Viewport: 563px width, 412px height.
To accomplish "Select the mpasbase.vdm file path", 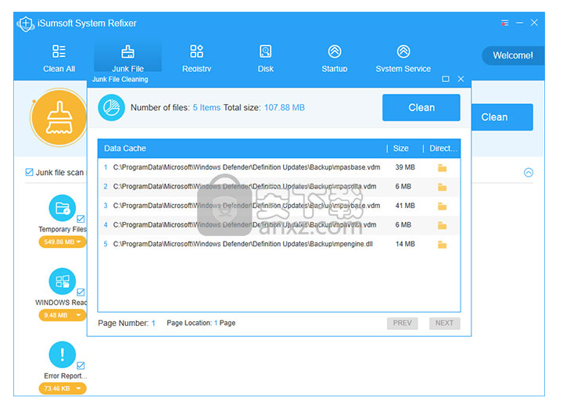I will click(x=246, y=167).
